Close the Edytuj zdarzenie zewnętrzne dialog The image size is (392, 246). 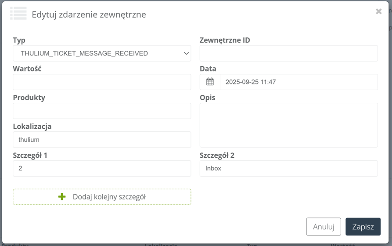(378, 11)
